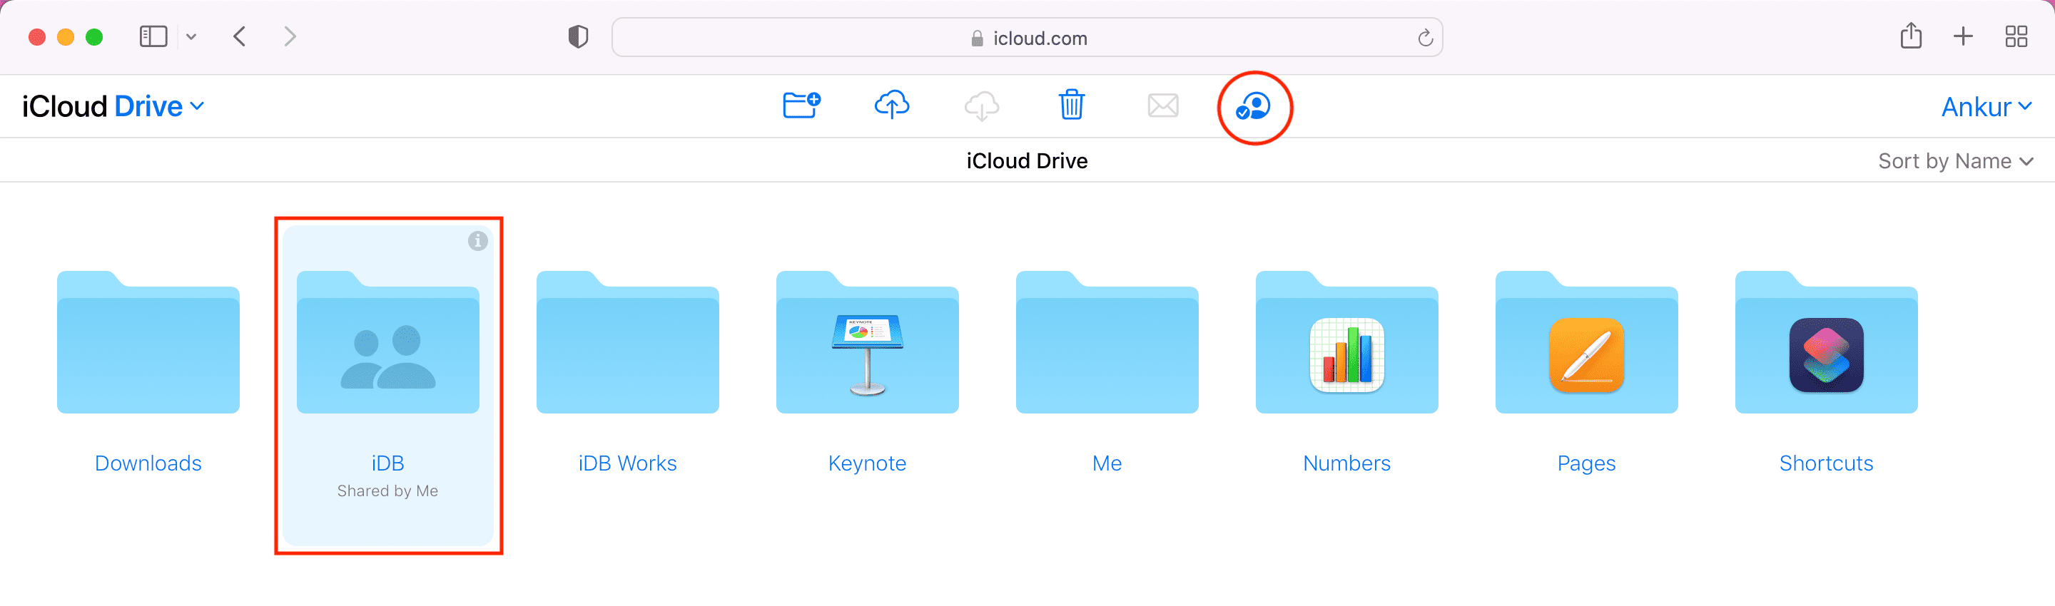Click the Safari Share icon
2055x606 pixels.
coord(1911,36)
